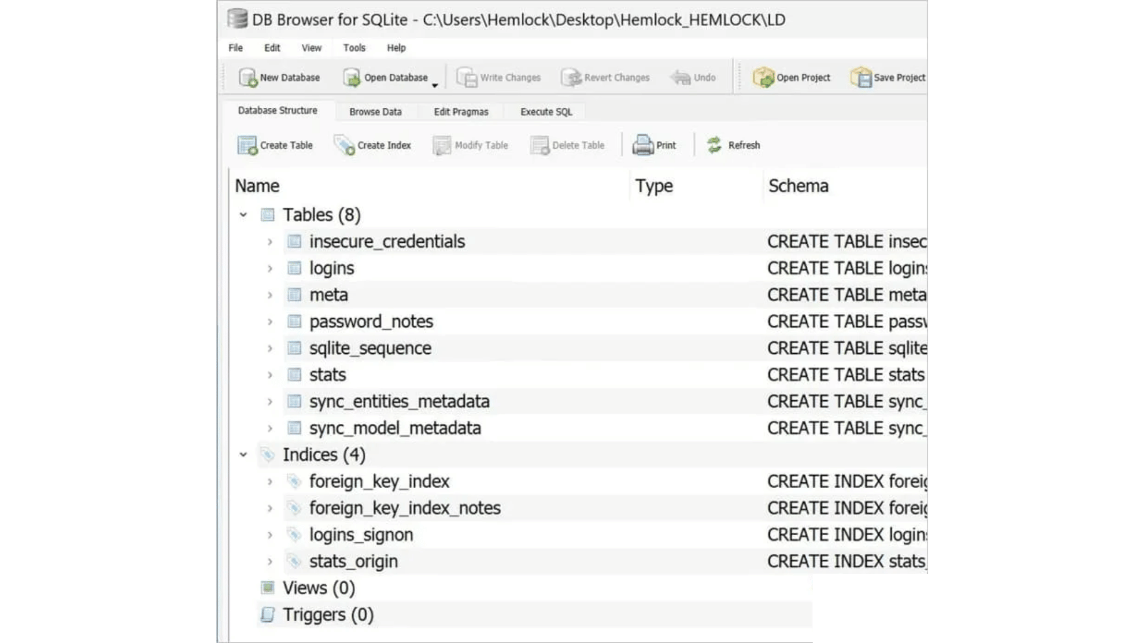Click the Delete Table icon

540,145
